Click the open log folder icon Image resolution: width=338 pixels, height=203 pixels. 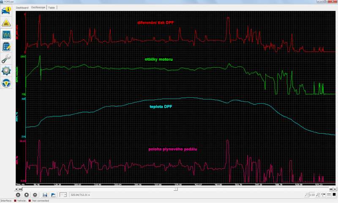coord(54,195)
